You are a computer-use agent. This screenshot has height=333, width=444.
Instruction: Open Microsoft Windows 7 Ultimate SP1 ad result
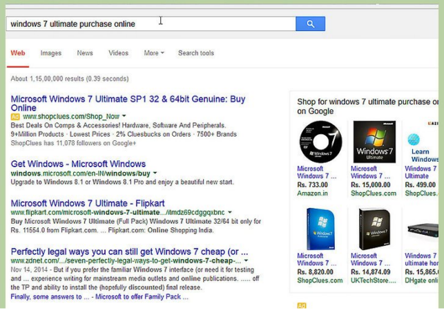(x=128, y=103)
